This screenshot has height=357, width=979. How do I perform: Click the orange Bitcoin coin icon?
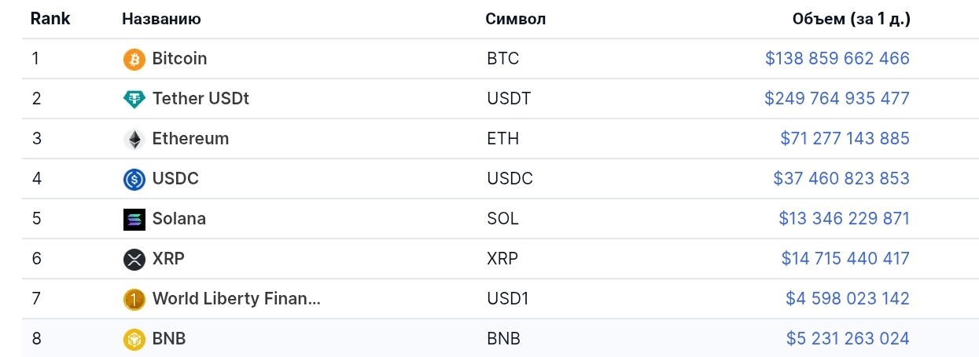click(x=134, y=60)
